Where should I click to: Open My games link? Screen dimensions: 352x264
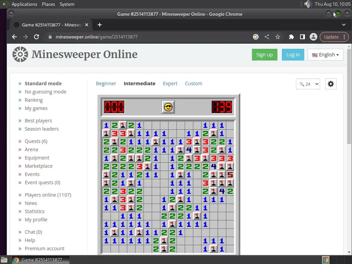coord(36,108)
